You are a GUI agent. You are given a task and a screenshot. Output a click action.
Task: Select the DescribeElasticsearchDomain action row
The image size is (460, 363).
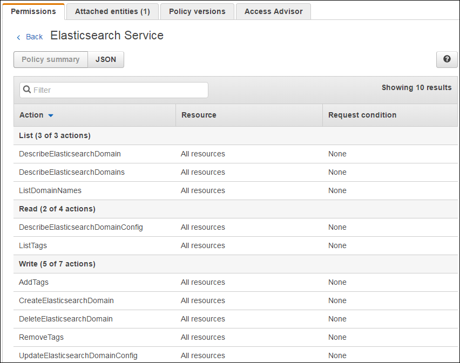pyautogui.click(x=70, y=154)
